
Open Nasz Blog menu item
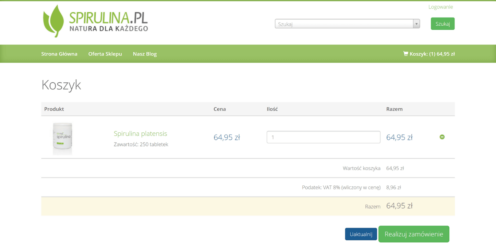[145, 54]
